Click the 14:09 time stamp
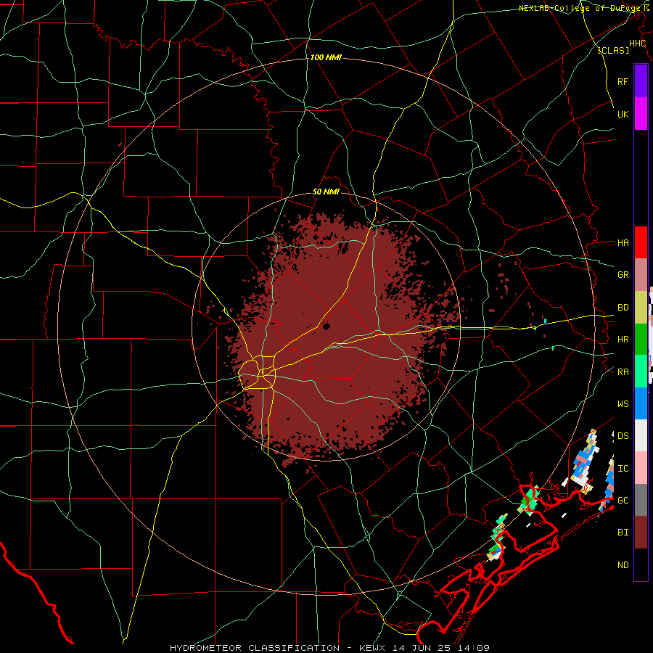The width and height of the screenshot is (653, 653). click(x=474, y=648)
